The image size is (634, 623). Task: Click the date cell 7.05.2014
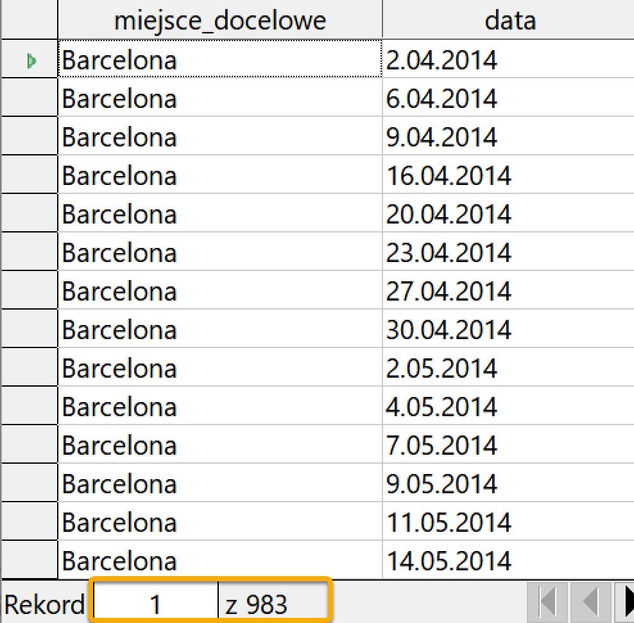507,446
